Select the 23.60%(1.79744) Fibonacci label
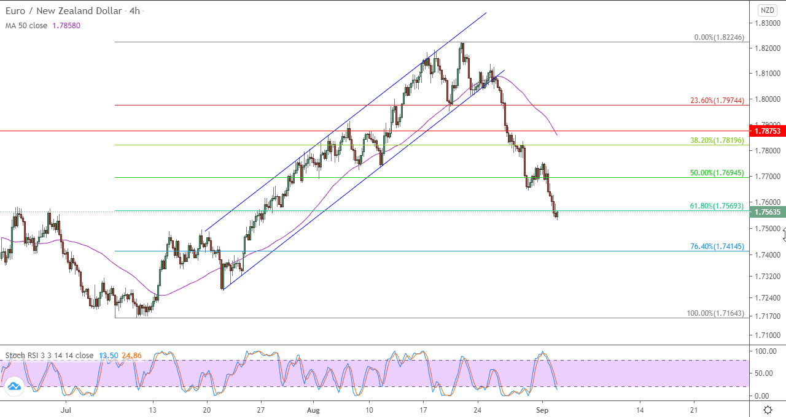Screen dimensions: 786x417 (x=717, y=101)
